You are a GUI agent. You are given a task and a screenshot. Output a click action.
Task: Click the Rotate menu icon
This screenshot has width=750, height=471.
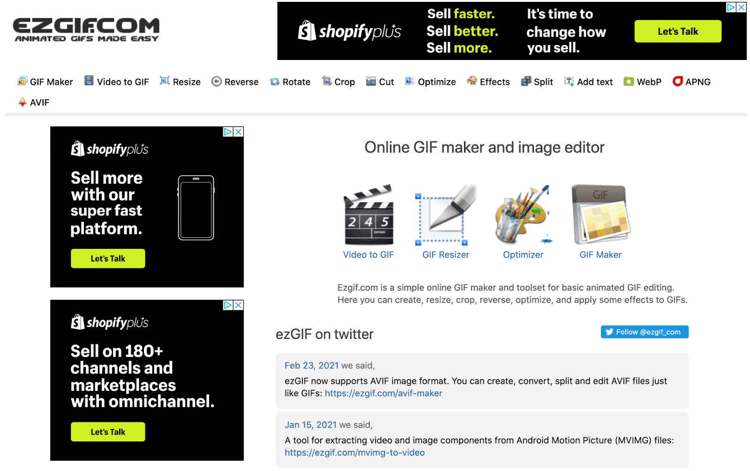pos(274,82)
